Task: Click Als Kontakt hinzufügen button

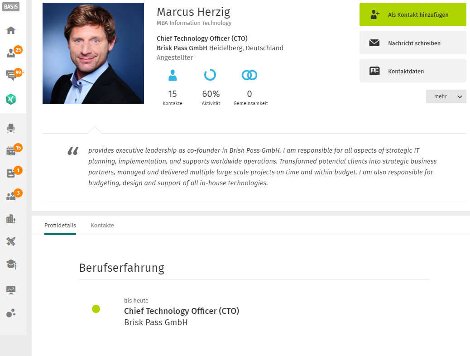Action: coord(413,14)
